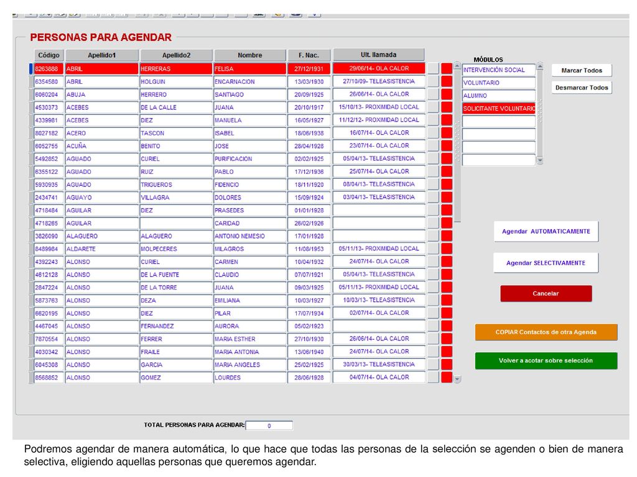Click the Apellido1 column header

point(102,55)
